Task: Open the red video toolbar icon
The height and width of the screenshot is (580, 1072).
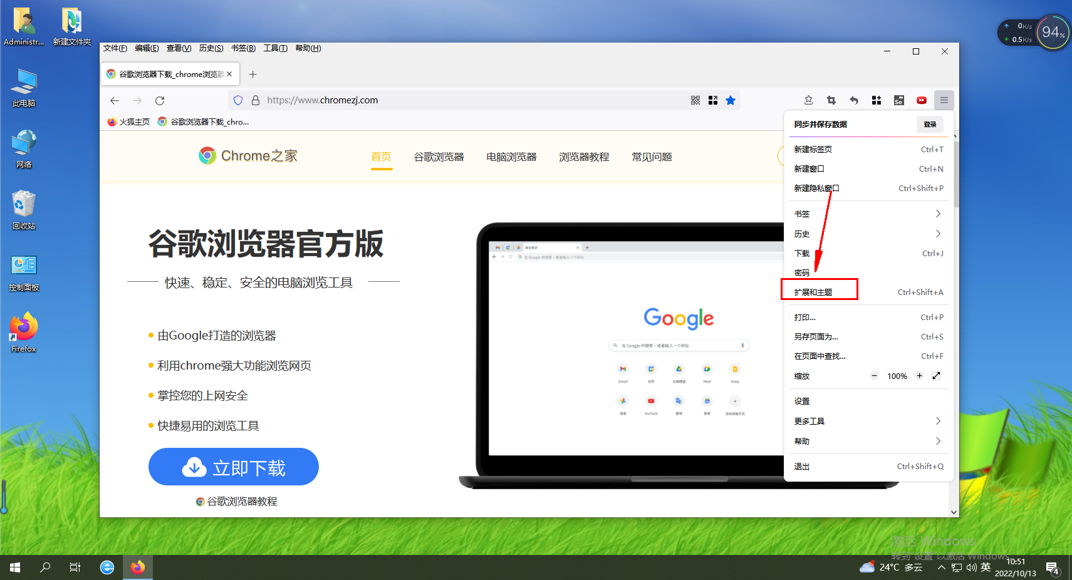Action: 922,100
